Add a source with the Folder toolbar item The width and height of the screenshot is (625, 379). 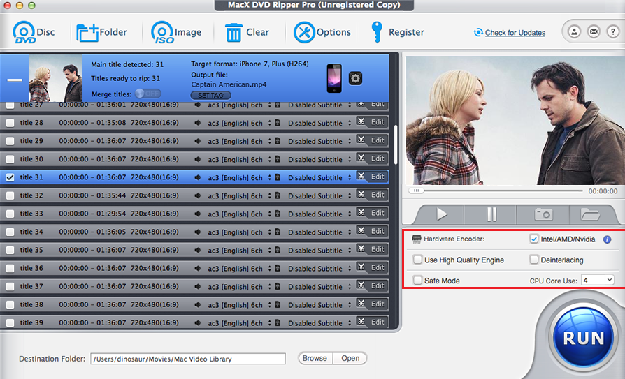101,32
